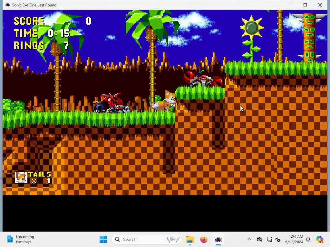Click the network display tray icon
330x247 pixels.
(x=269, y=239)
